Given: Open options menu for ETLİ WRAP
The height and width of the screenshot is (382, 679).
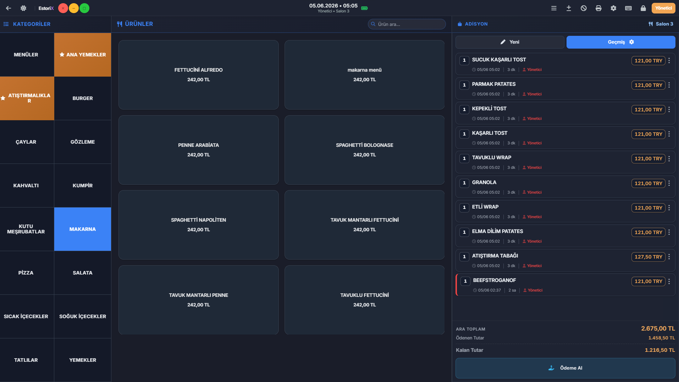Looking at the screenshot, I should click(x=669, y=208).
